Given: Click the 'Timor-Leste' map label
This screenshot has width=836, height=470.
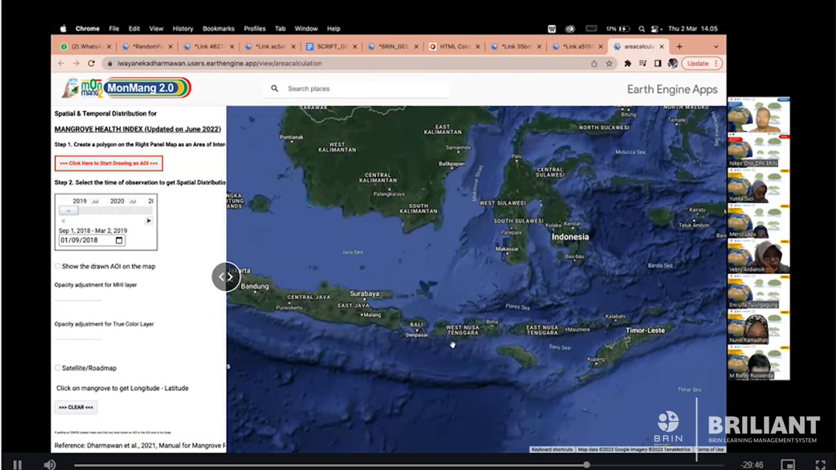Looking at the screenshot, I should click(x=645, y=330).
